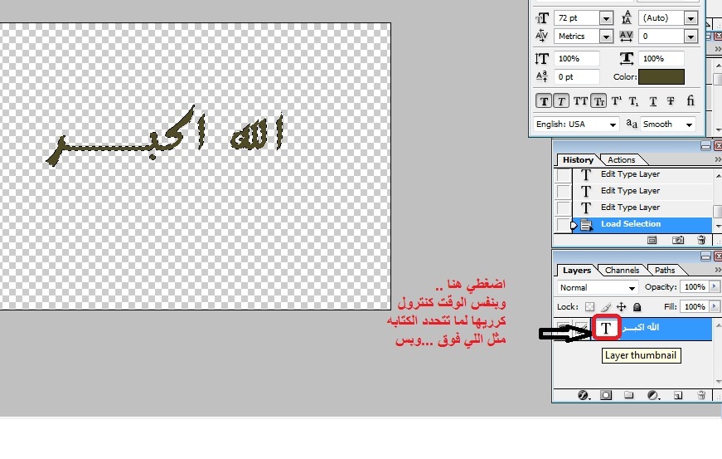Image resolution: width=722 pixels, height=459 pixels.
Task: Open Normal blend mode dropdown
Action: pos(632,287)
